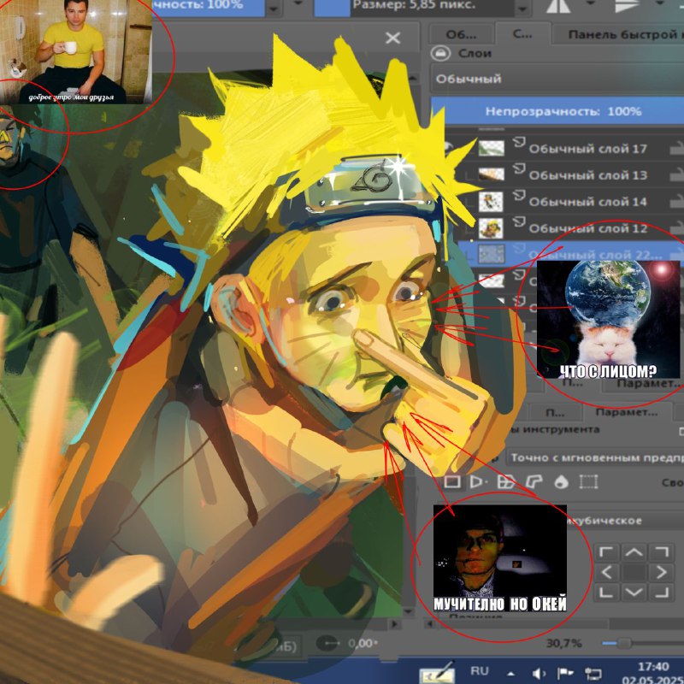Click thumbnail of Обычный слой 14
This screenshot has width=684, height=684.
click(491, 202)
